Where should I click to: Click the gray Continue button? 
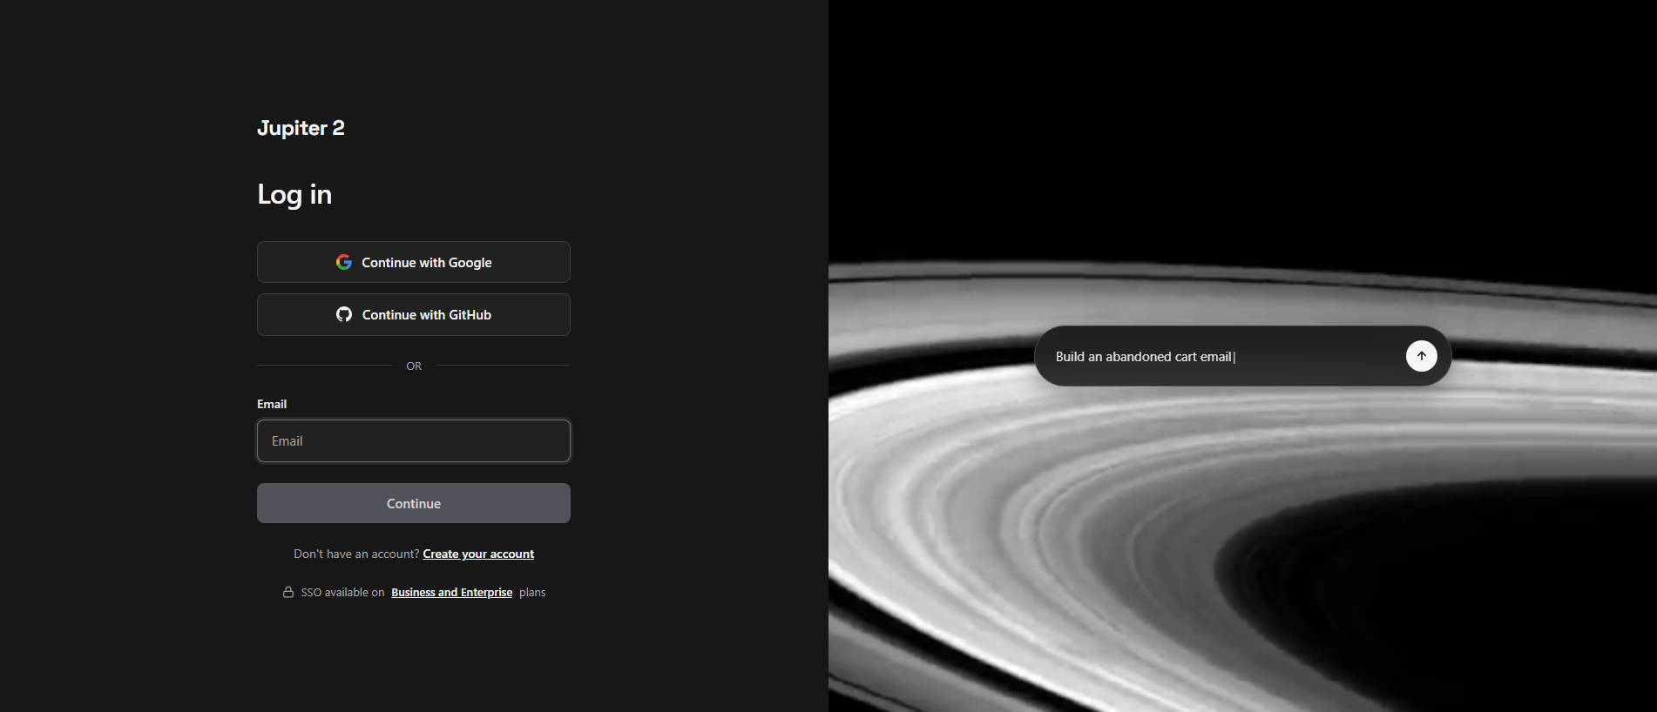click(414, 503)
